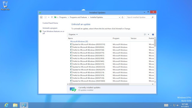
Task: Click "83 updates installed" text
Action: 86,90
